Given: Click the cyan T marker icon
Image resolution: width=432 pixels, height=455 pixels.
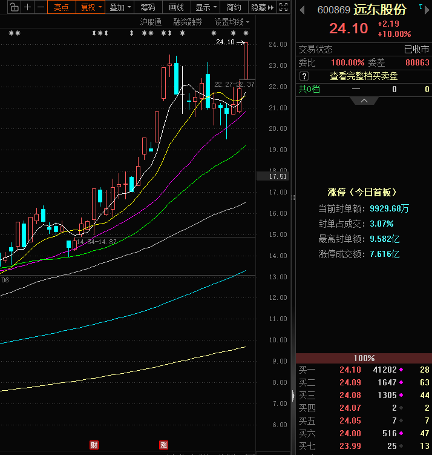Looking at the screenshot, I should pos(421,7).
